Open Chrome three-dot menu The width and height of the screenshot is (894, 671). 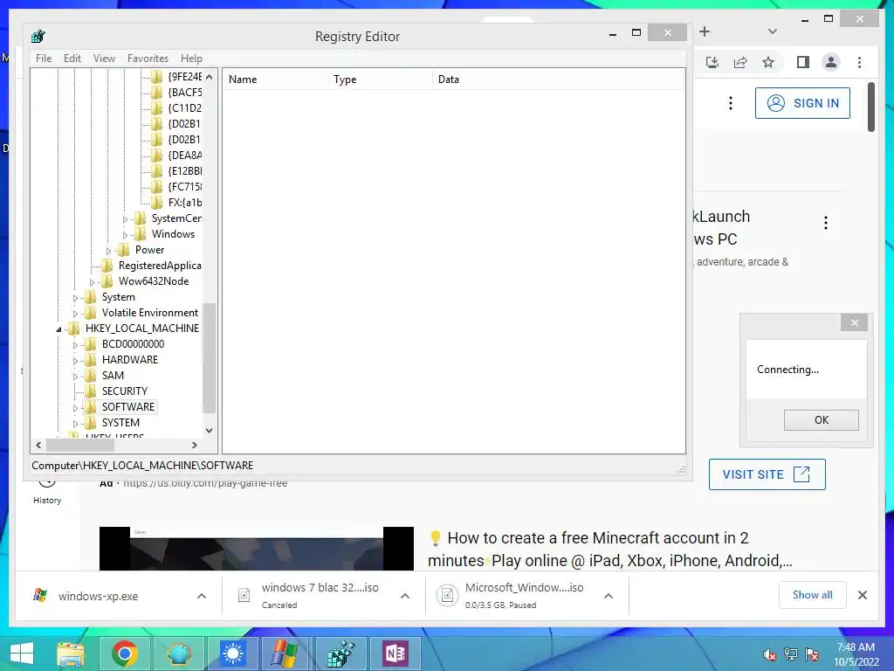[x=859, y=62]
